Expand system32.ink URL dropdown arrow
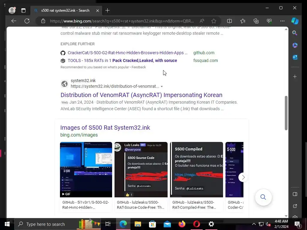Image resolution: width=307 pixels, height=230 pixels. pos(162,87)
